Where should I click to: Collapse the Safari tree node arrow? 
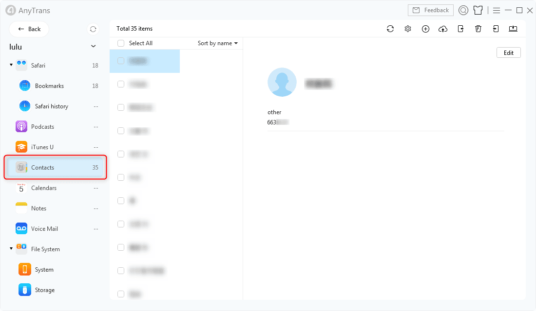point(11,65)
